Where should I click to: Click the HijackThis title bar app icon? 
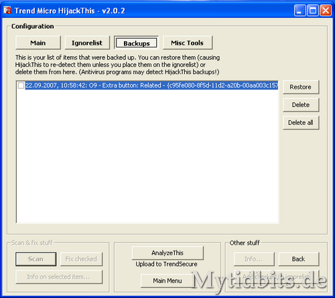[7, 10]
